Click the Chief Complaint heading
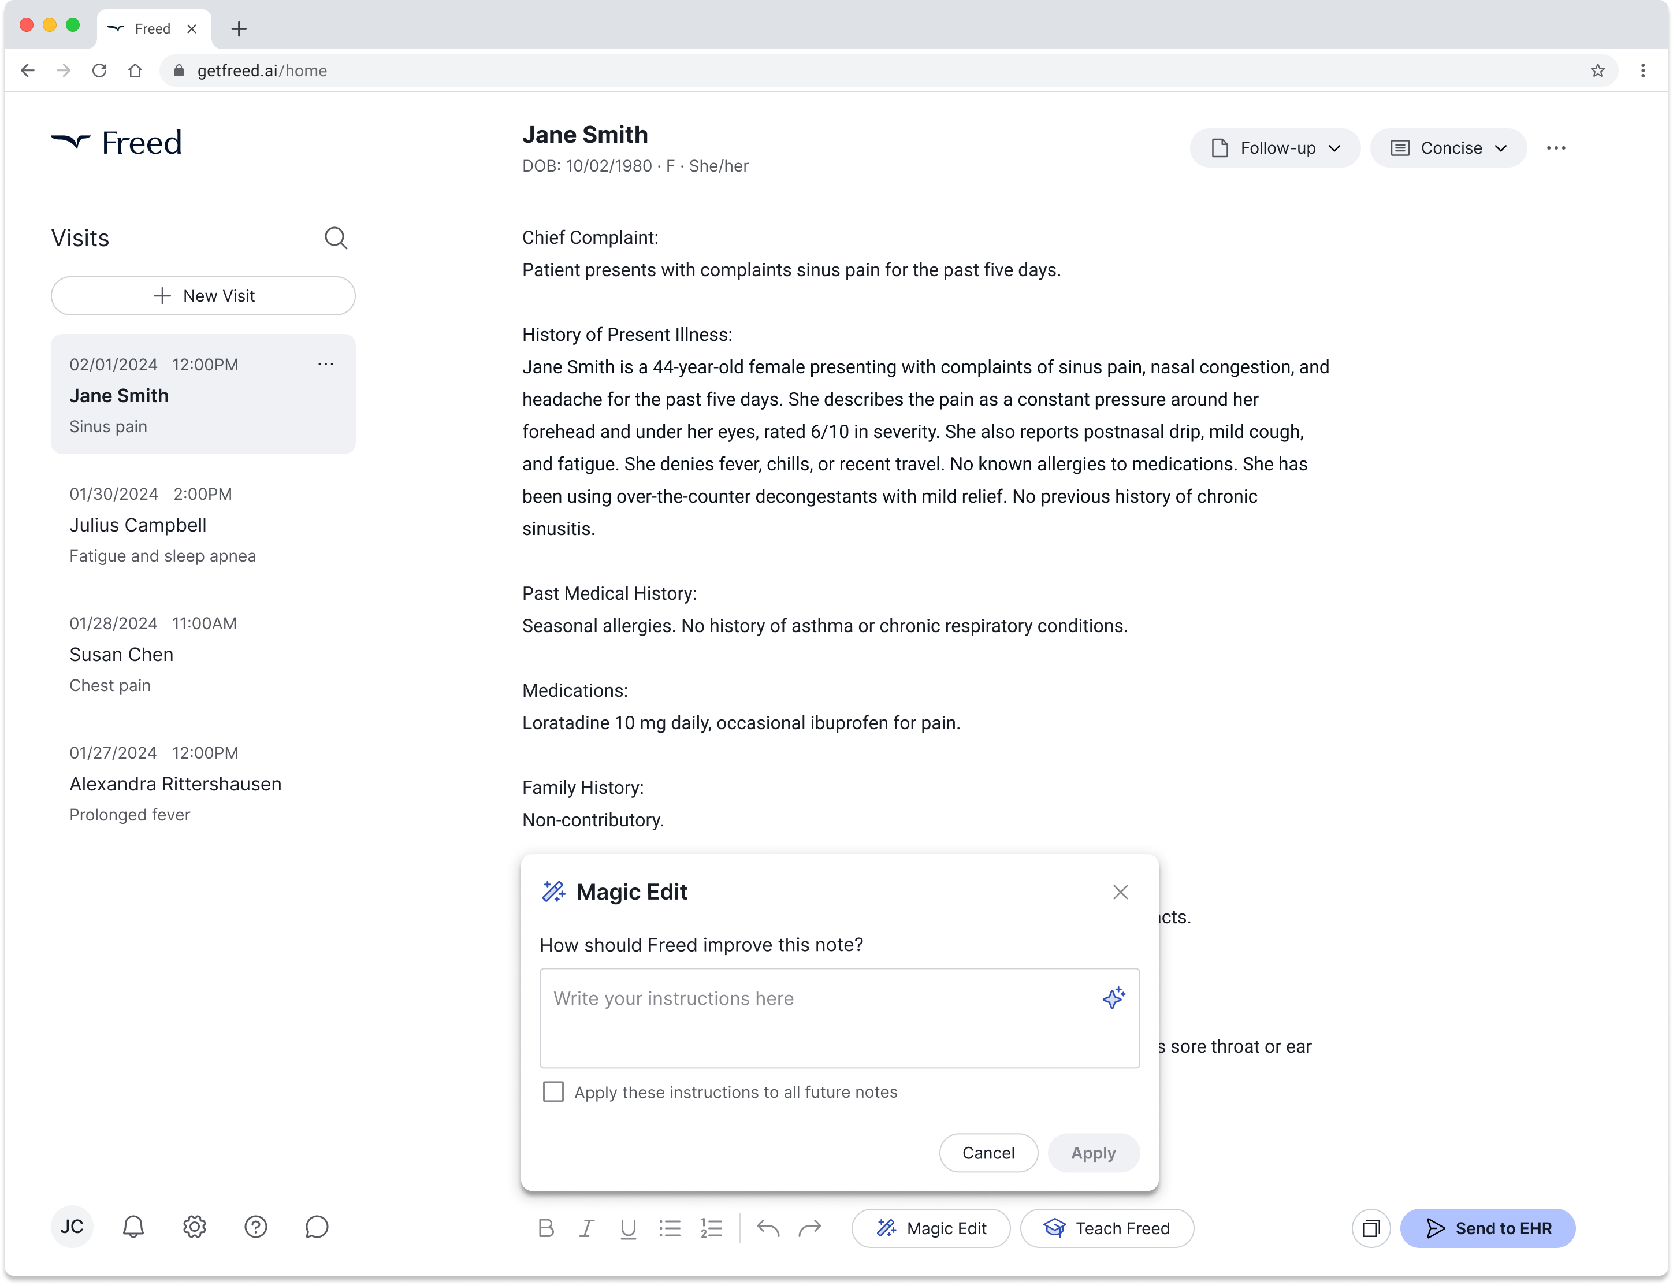Screen dimensions: 1673x1285 tap(590, 237)
